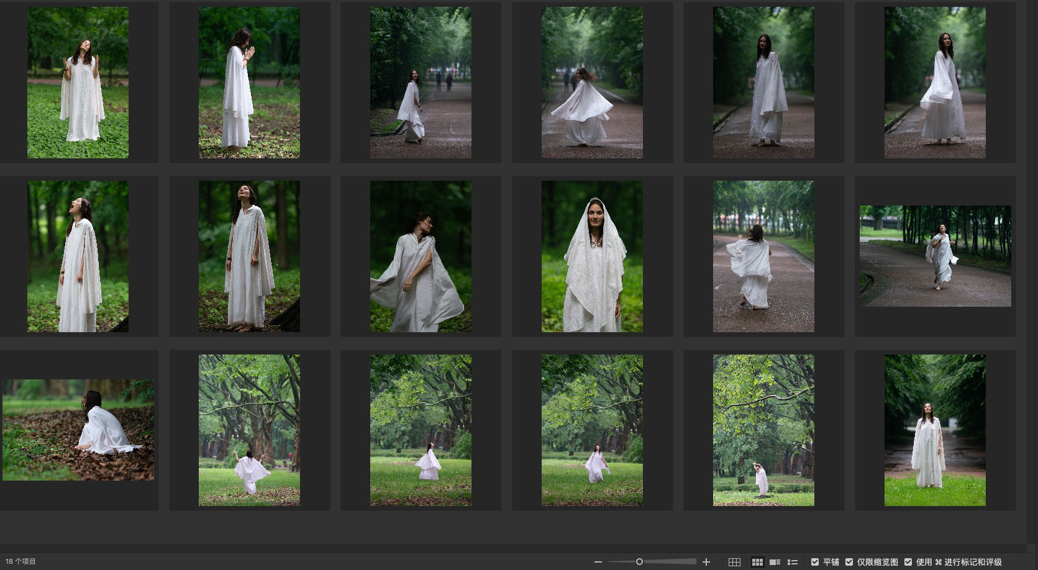Click the thumbnail size slider handle
The image size is (1038, 570).
(x=639, y=562)
